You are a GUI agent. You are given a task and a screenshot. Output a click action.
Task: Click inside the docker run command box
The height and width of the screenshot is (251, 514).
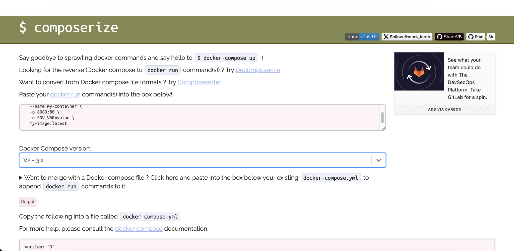pyautogui.click(x=176, y=117)
